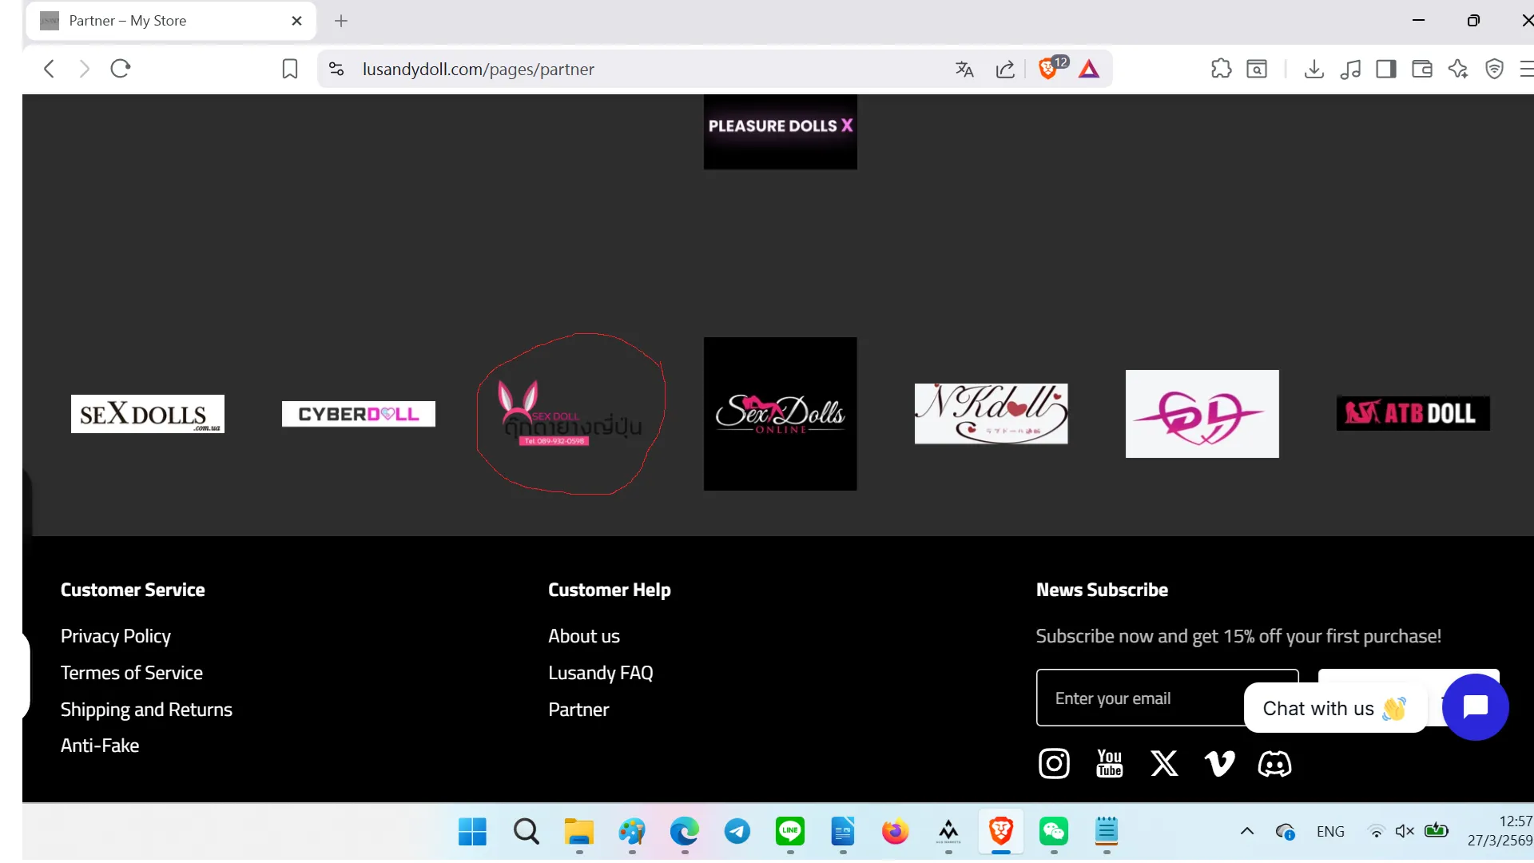Open Brave Shields lion icon
Screen dimensions: 1534x863
click(1048, 69)
